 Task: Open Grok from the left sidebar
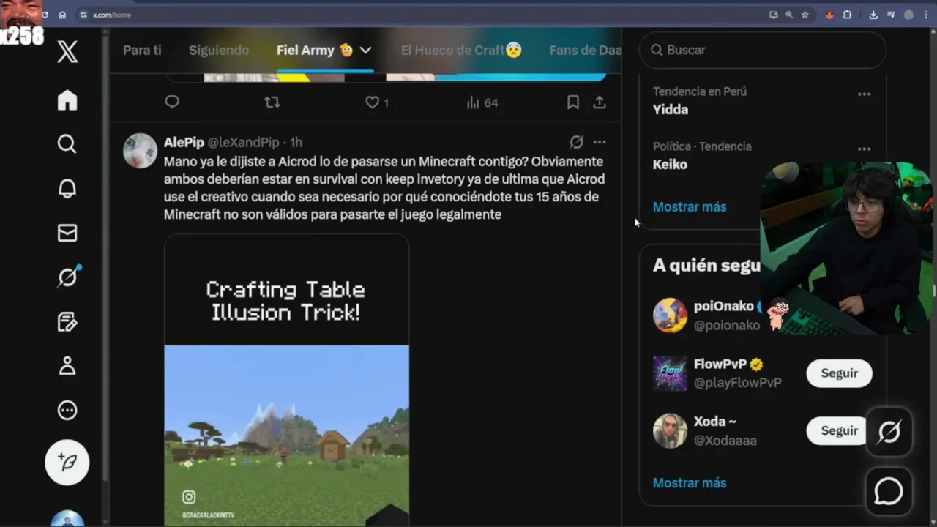(x=67, y=277)
